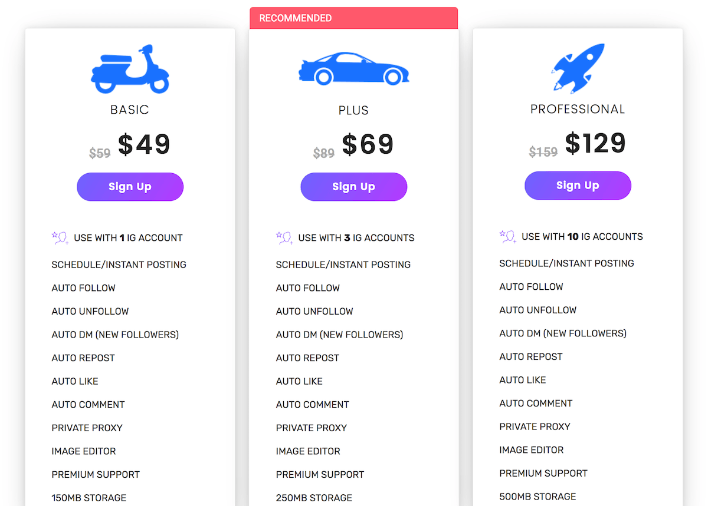Click the crossed-out $159 price
Screen dimensions: 708x506
coord(543,152)
